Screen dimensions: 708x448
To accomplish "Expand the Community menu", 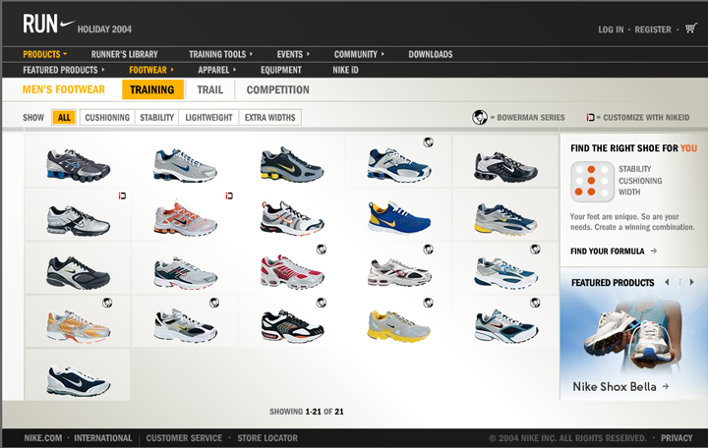I will point(359,54).
